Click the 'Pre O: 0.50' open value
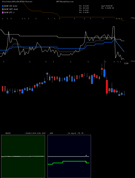The image size is (135, 178). [x=84, y=6]
